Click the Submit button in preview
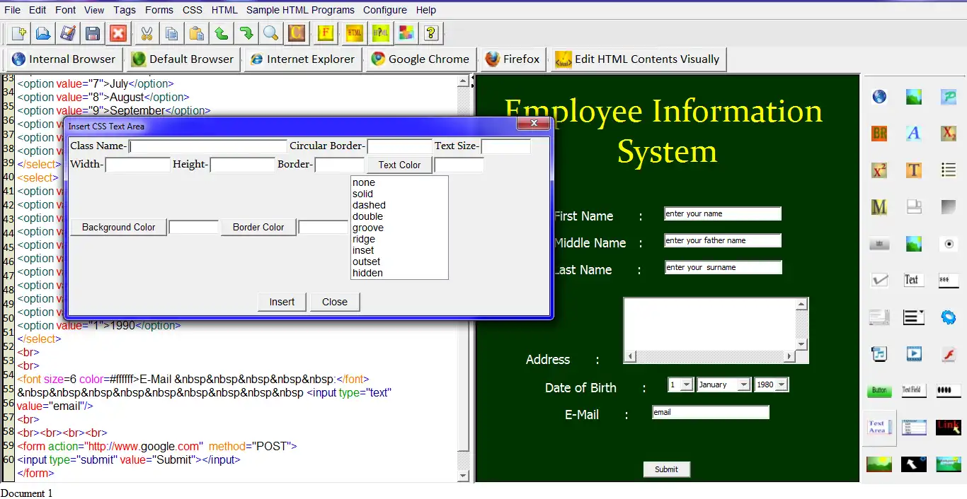 point(666,469)
